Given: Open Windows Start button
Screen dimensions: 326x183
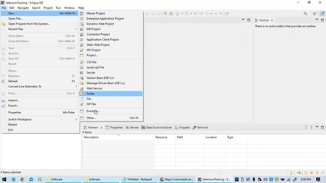Looking at the screenshot, I should pos(4,179).
